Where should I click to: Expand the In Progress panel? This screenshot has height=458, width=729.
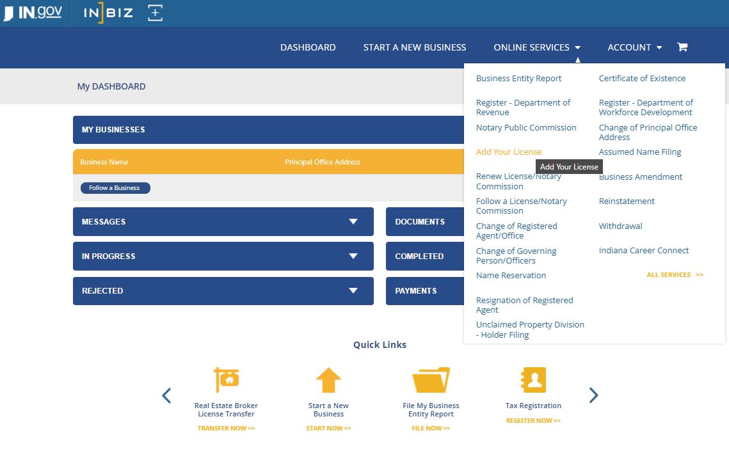coord(353,257)
